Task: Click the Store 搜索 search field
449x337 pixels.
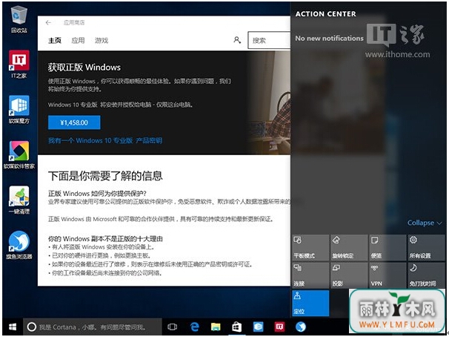Action: (269, 40)
